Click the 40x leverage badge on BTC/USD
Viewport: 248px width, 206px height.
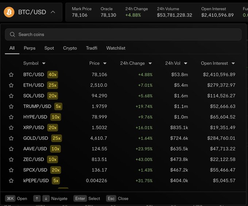(53, 75)
